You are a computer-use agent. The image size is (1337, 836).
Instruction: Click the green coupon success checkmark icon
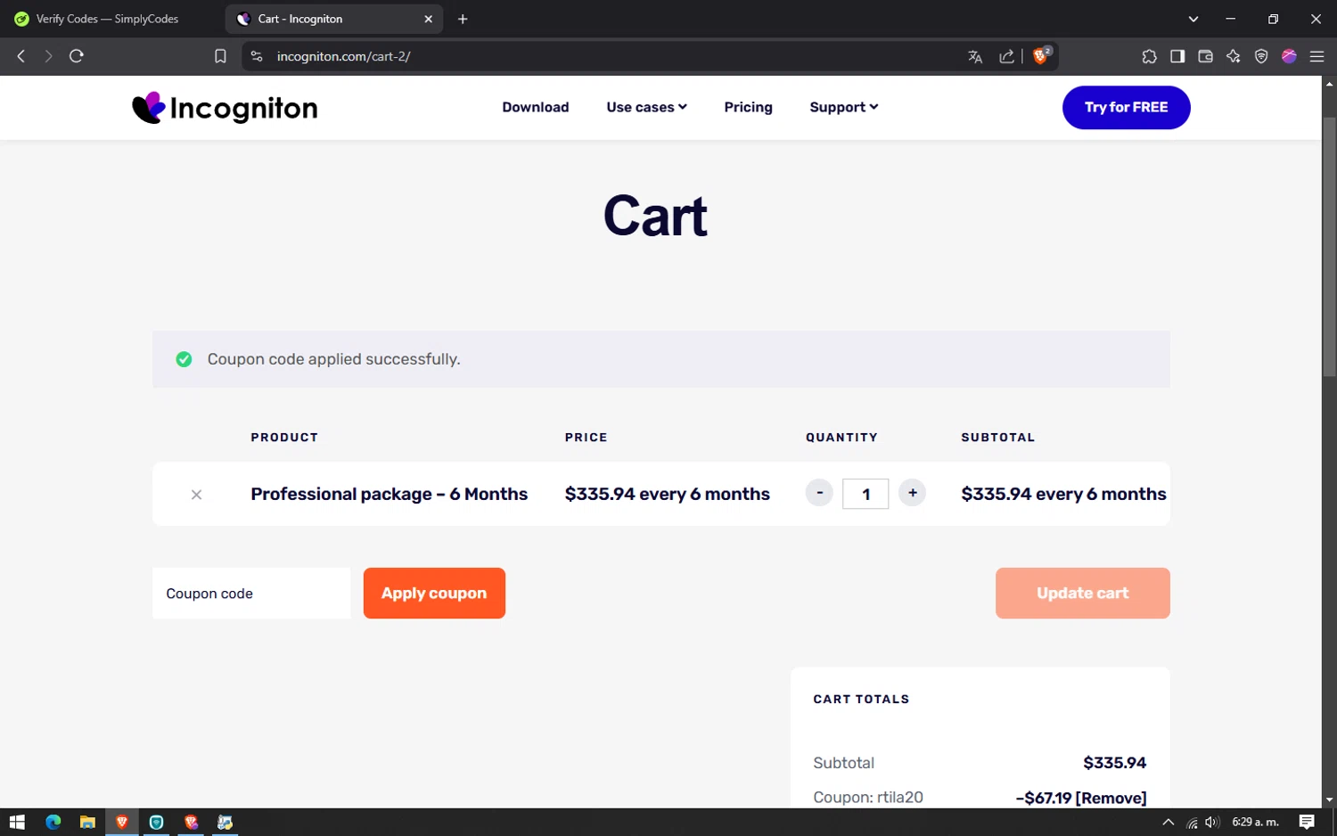coord(184,359)
